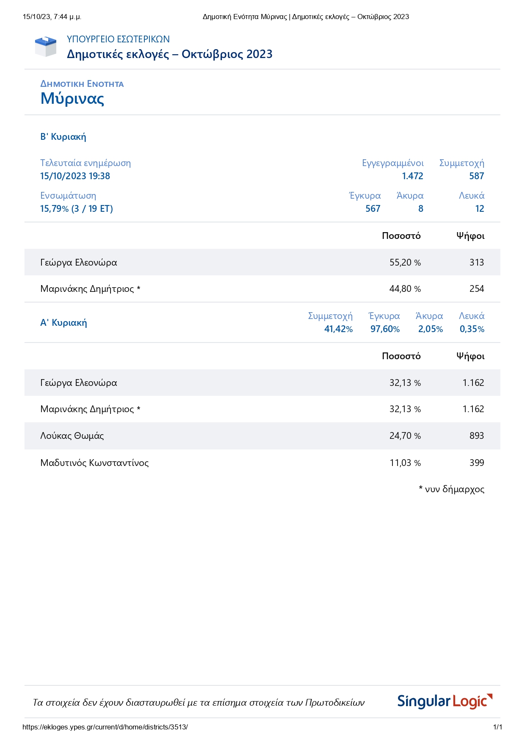Select the Β' Κυριακή section heading
The height and width of the screenshot is (743, 525).
(63, 137)
